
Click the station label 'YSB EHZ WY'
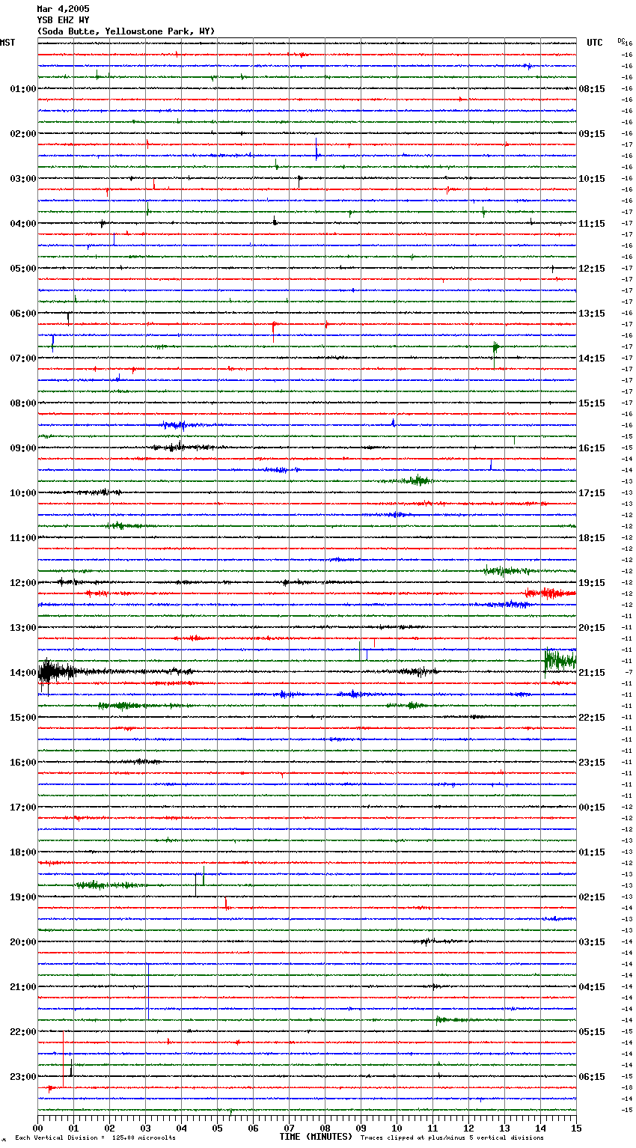click(x=63, y=20)
